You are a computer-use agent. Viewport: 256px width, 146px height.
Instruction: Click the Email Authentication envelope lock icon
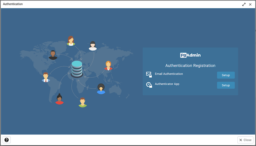[x=149, y=74]
